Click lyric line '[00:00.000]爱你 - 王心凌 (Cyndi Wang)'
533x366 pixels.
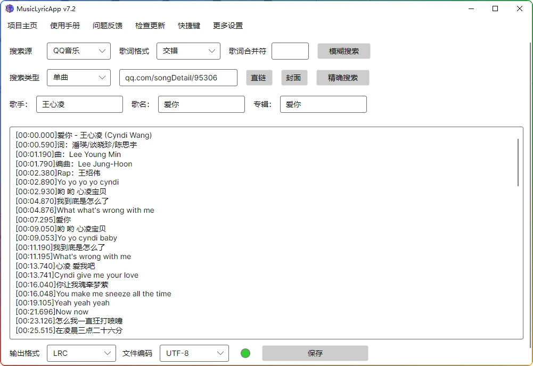[84, 136]
